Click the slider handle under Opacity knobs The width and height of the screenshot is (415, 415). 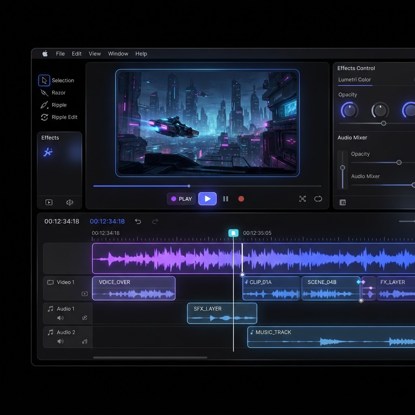[383, 123]
